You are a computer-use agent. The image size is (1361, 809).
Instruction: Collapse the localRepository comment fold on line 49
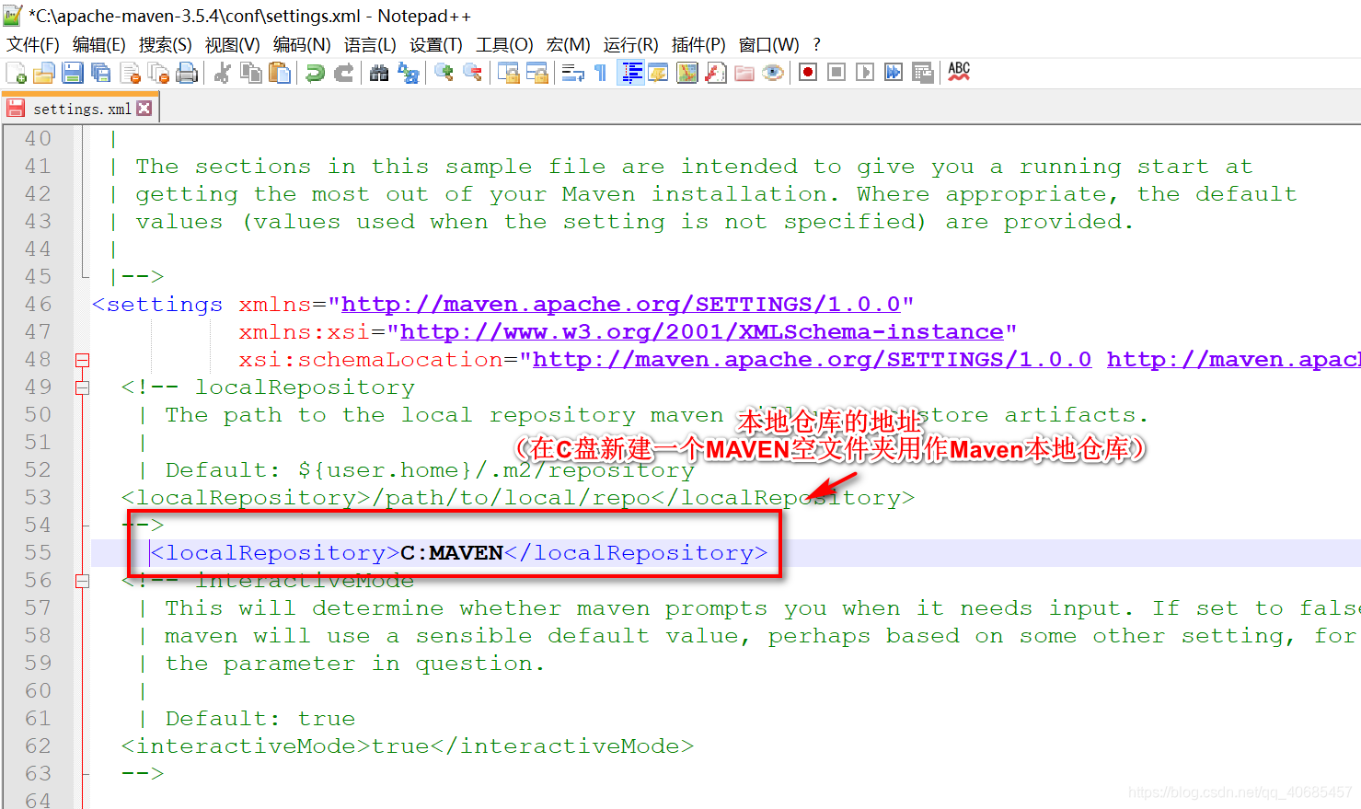click(x=83, y=387)
